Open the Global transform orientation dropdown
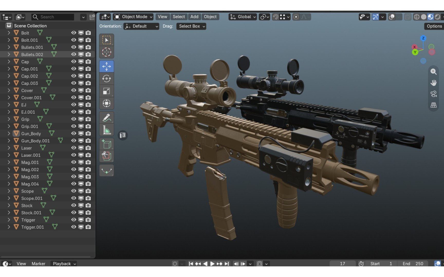 pos(243,17)
